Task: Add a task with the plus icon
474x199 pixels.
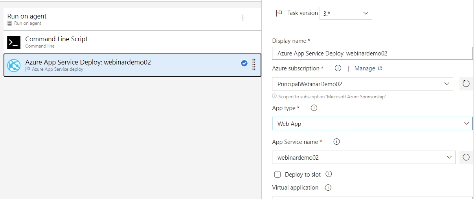Action: click(x=243, y=18)
